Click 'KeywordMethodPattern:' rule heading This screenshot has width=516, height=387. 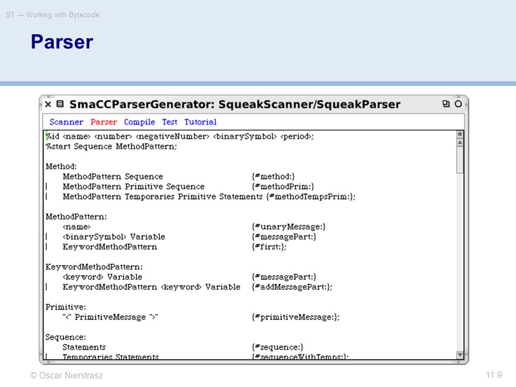point(94,267)
